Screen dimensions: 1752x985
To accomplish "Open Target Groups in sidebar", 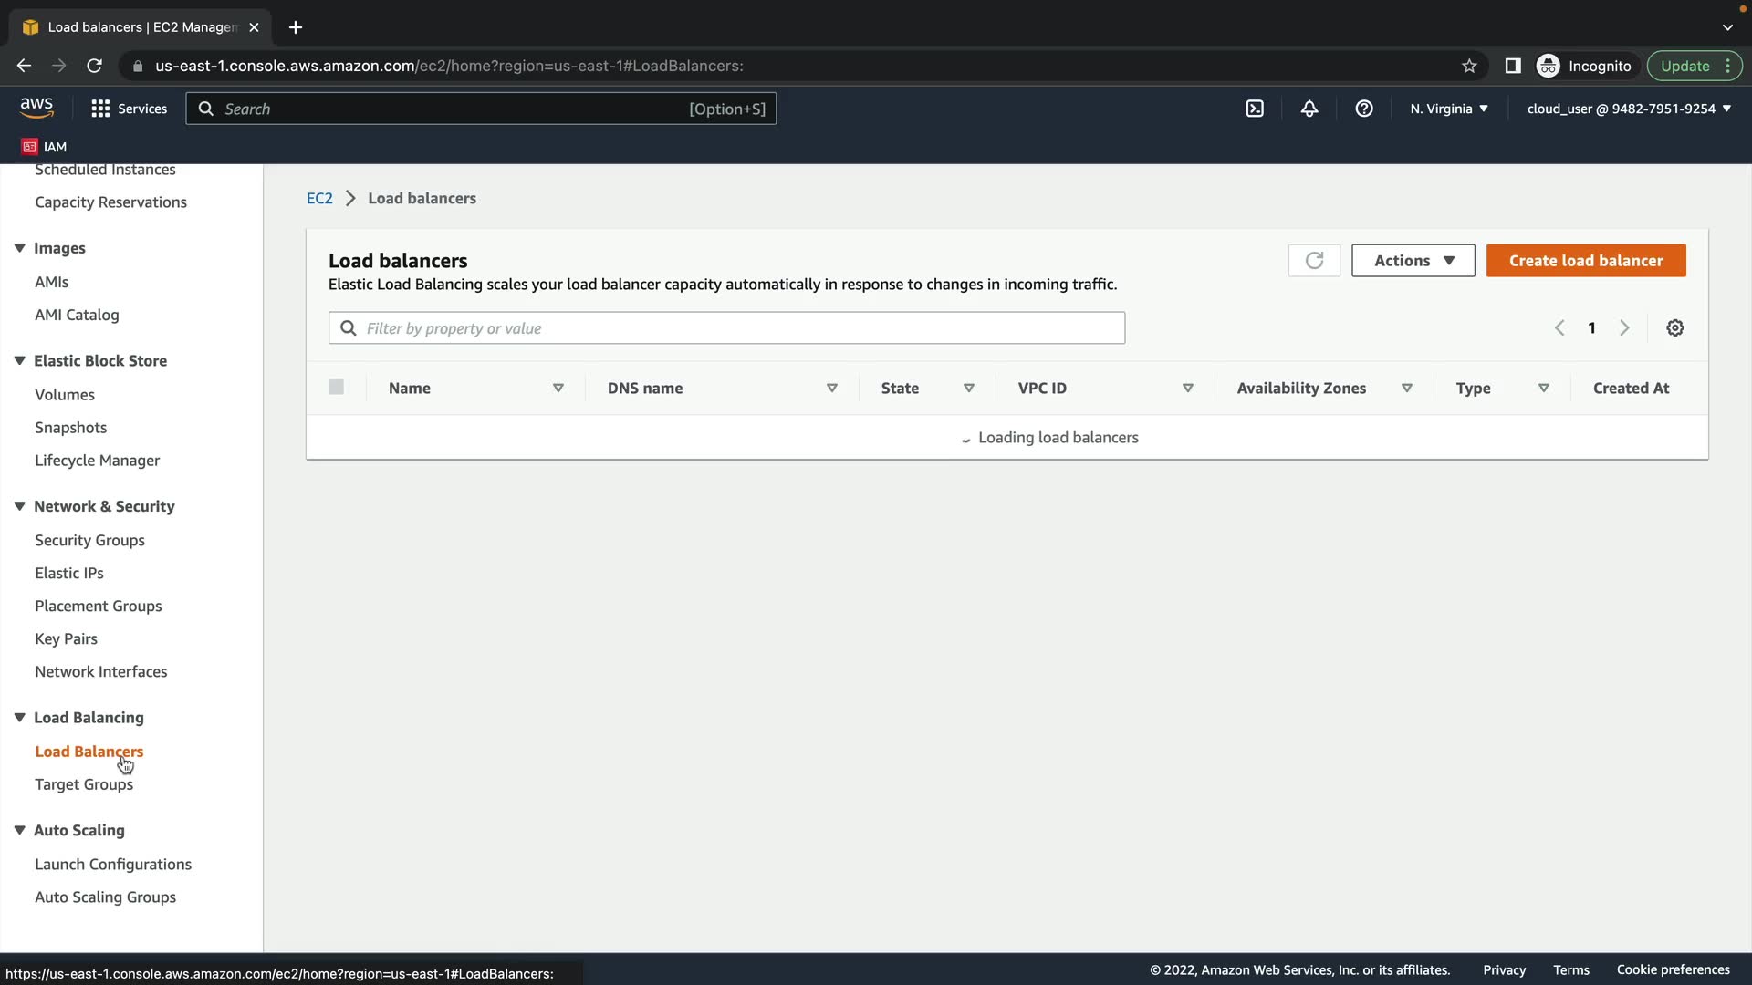I will pos(84,784).
